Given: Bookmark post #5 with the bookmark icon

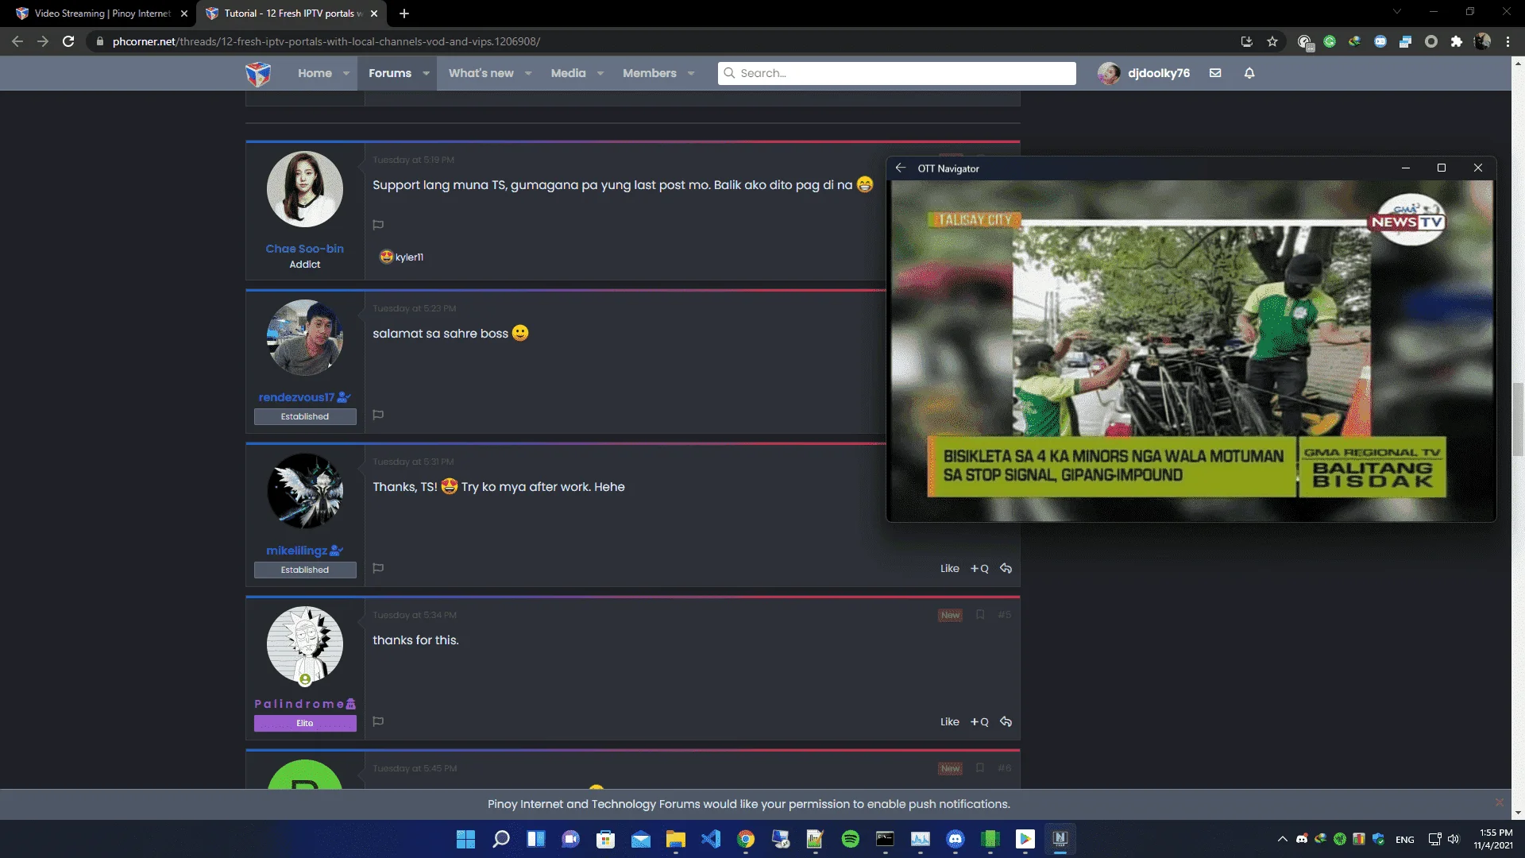Looking at the screenshot, I should (x=980, y=614).
